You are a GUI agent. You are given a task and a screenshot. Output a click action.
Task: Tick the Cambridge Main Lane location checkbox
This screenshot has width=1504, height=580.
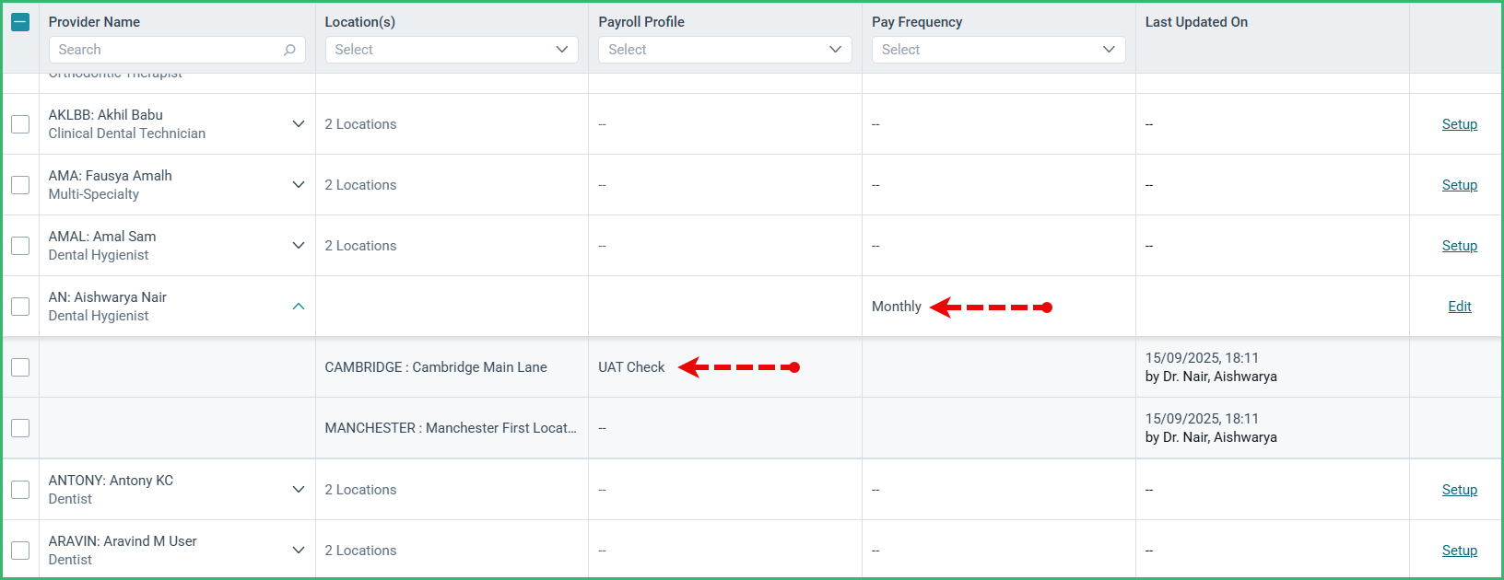[20, 367]
